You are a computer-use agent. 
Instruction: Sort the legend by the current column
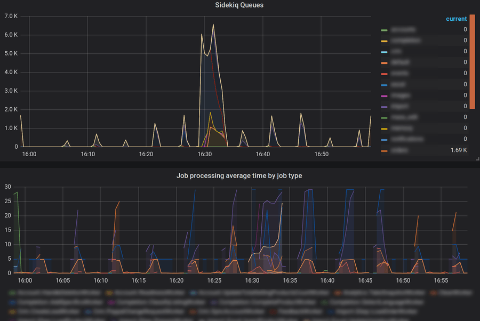pos(456,18)
